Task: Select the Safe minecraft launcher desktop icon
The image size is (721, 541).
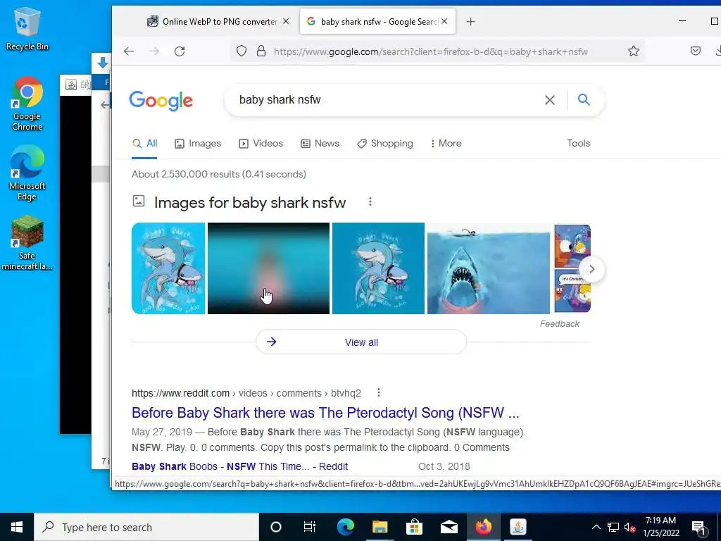Action: pos(27,243)
